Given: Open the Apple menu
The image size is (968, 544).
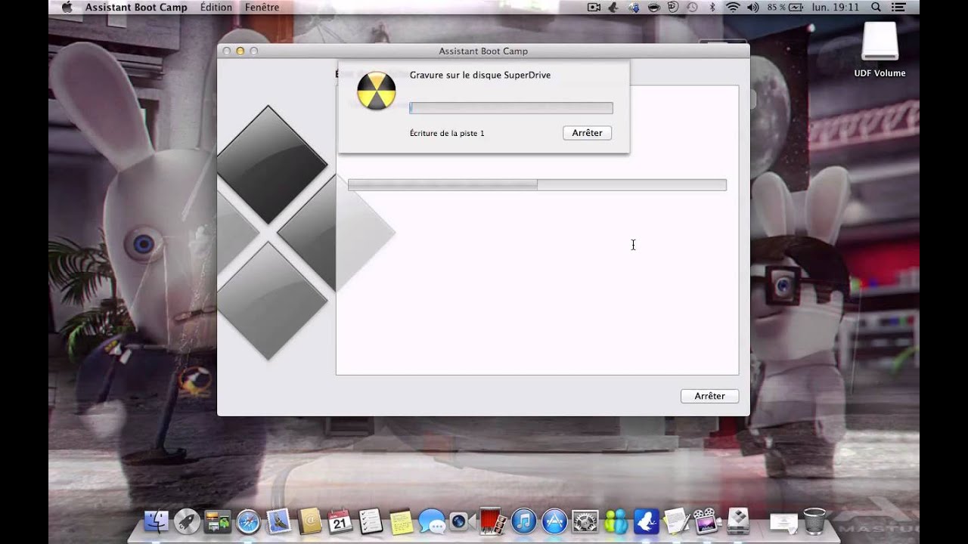Looking at the screenshot, I should point(67,7).
